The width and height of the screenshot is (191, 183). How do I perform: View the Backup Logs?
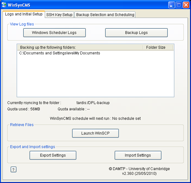136,33
